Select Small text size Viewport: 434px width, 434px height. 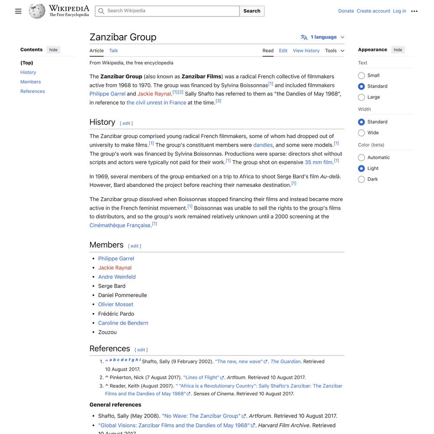coord(361,76)
